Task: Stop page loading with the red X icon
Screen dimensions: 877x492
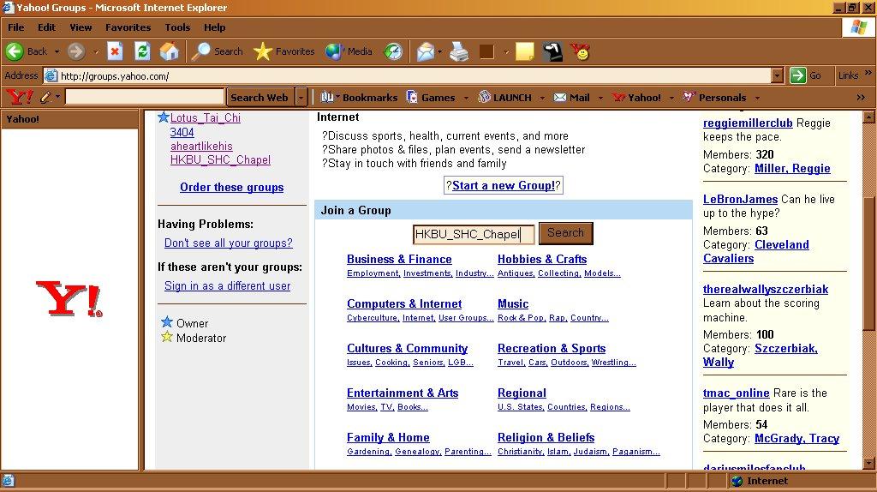Action: [115, 51]
